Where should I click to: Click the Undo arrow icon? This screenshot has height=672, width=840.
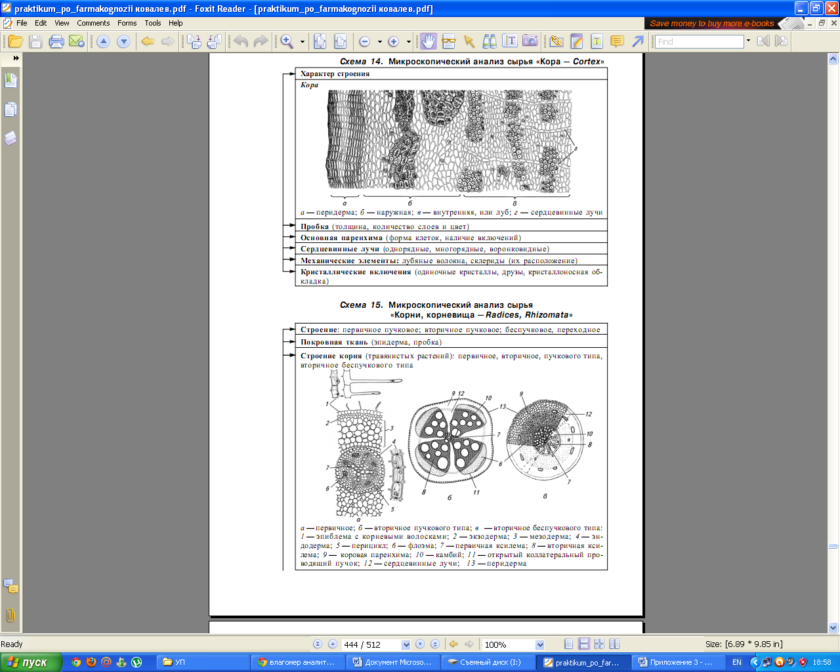pos(241,41)
